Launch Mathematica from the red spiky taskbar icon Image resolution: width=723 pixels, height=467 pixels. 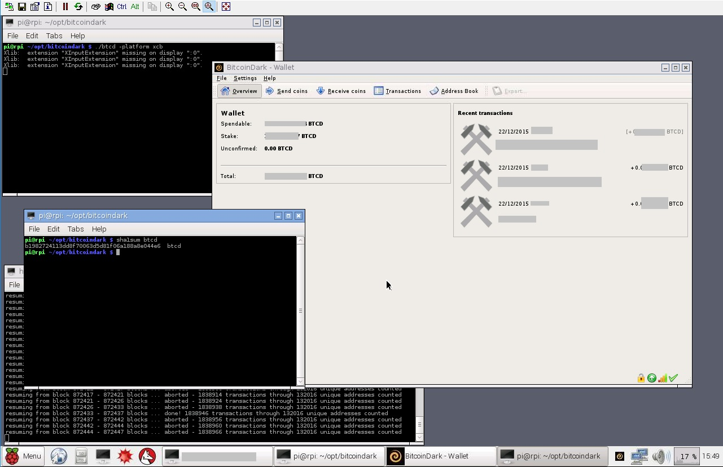(125, 456)
